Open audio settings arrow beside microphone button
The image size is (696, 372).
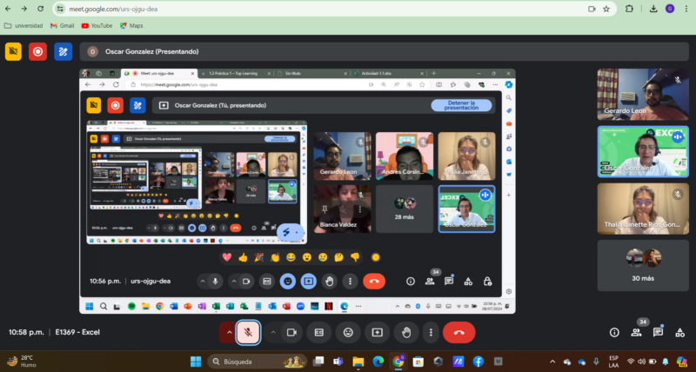pos(229,333)
